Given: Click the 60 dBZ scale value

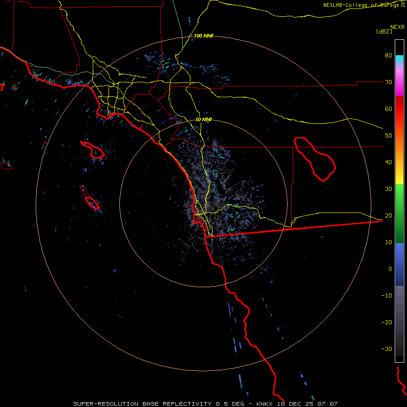Looking at the screenshot, I should click(388, 109).
